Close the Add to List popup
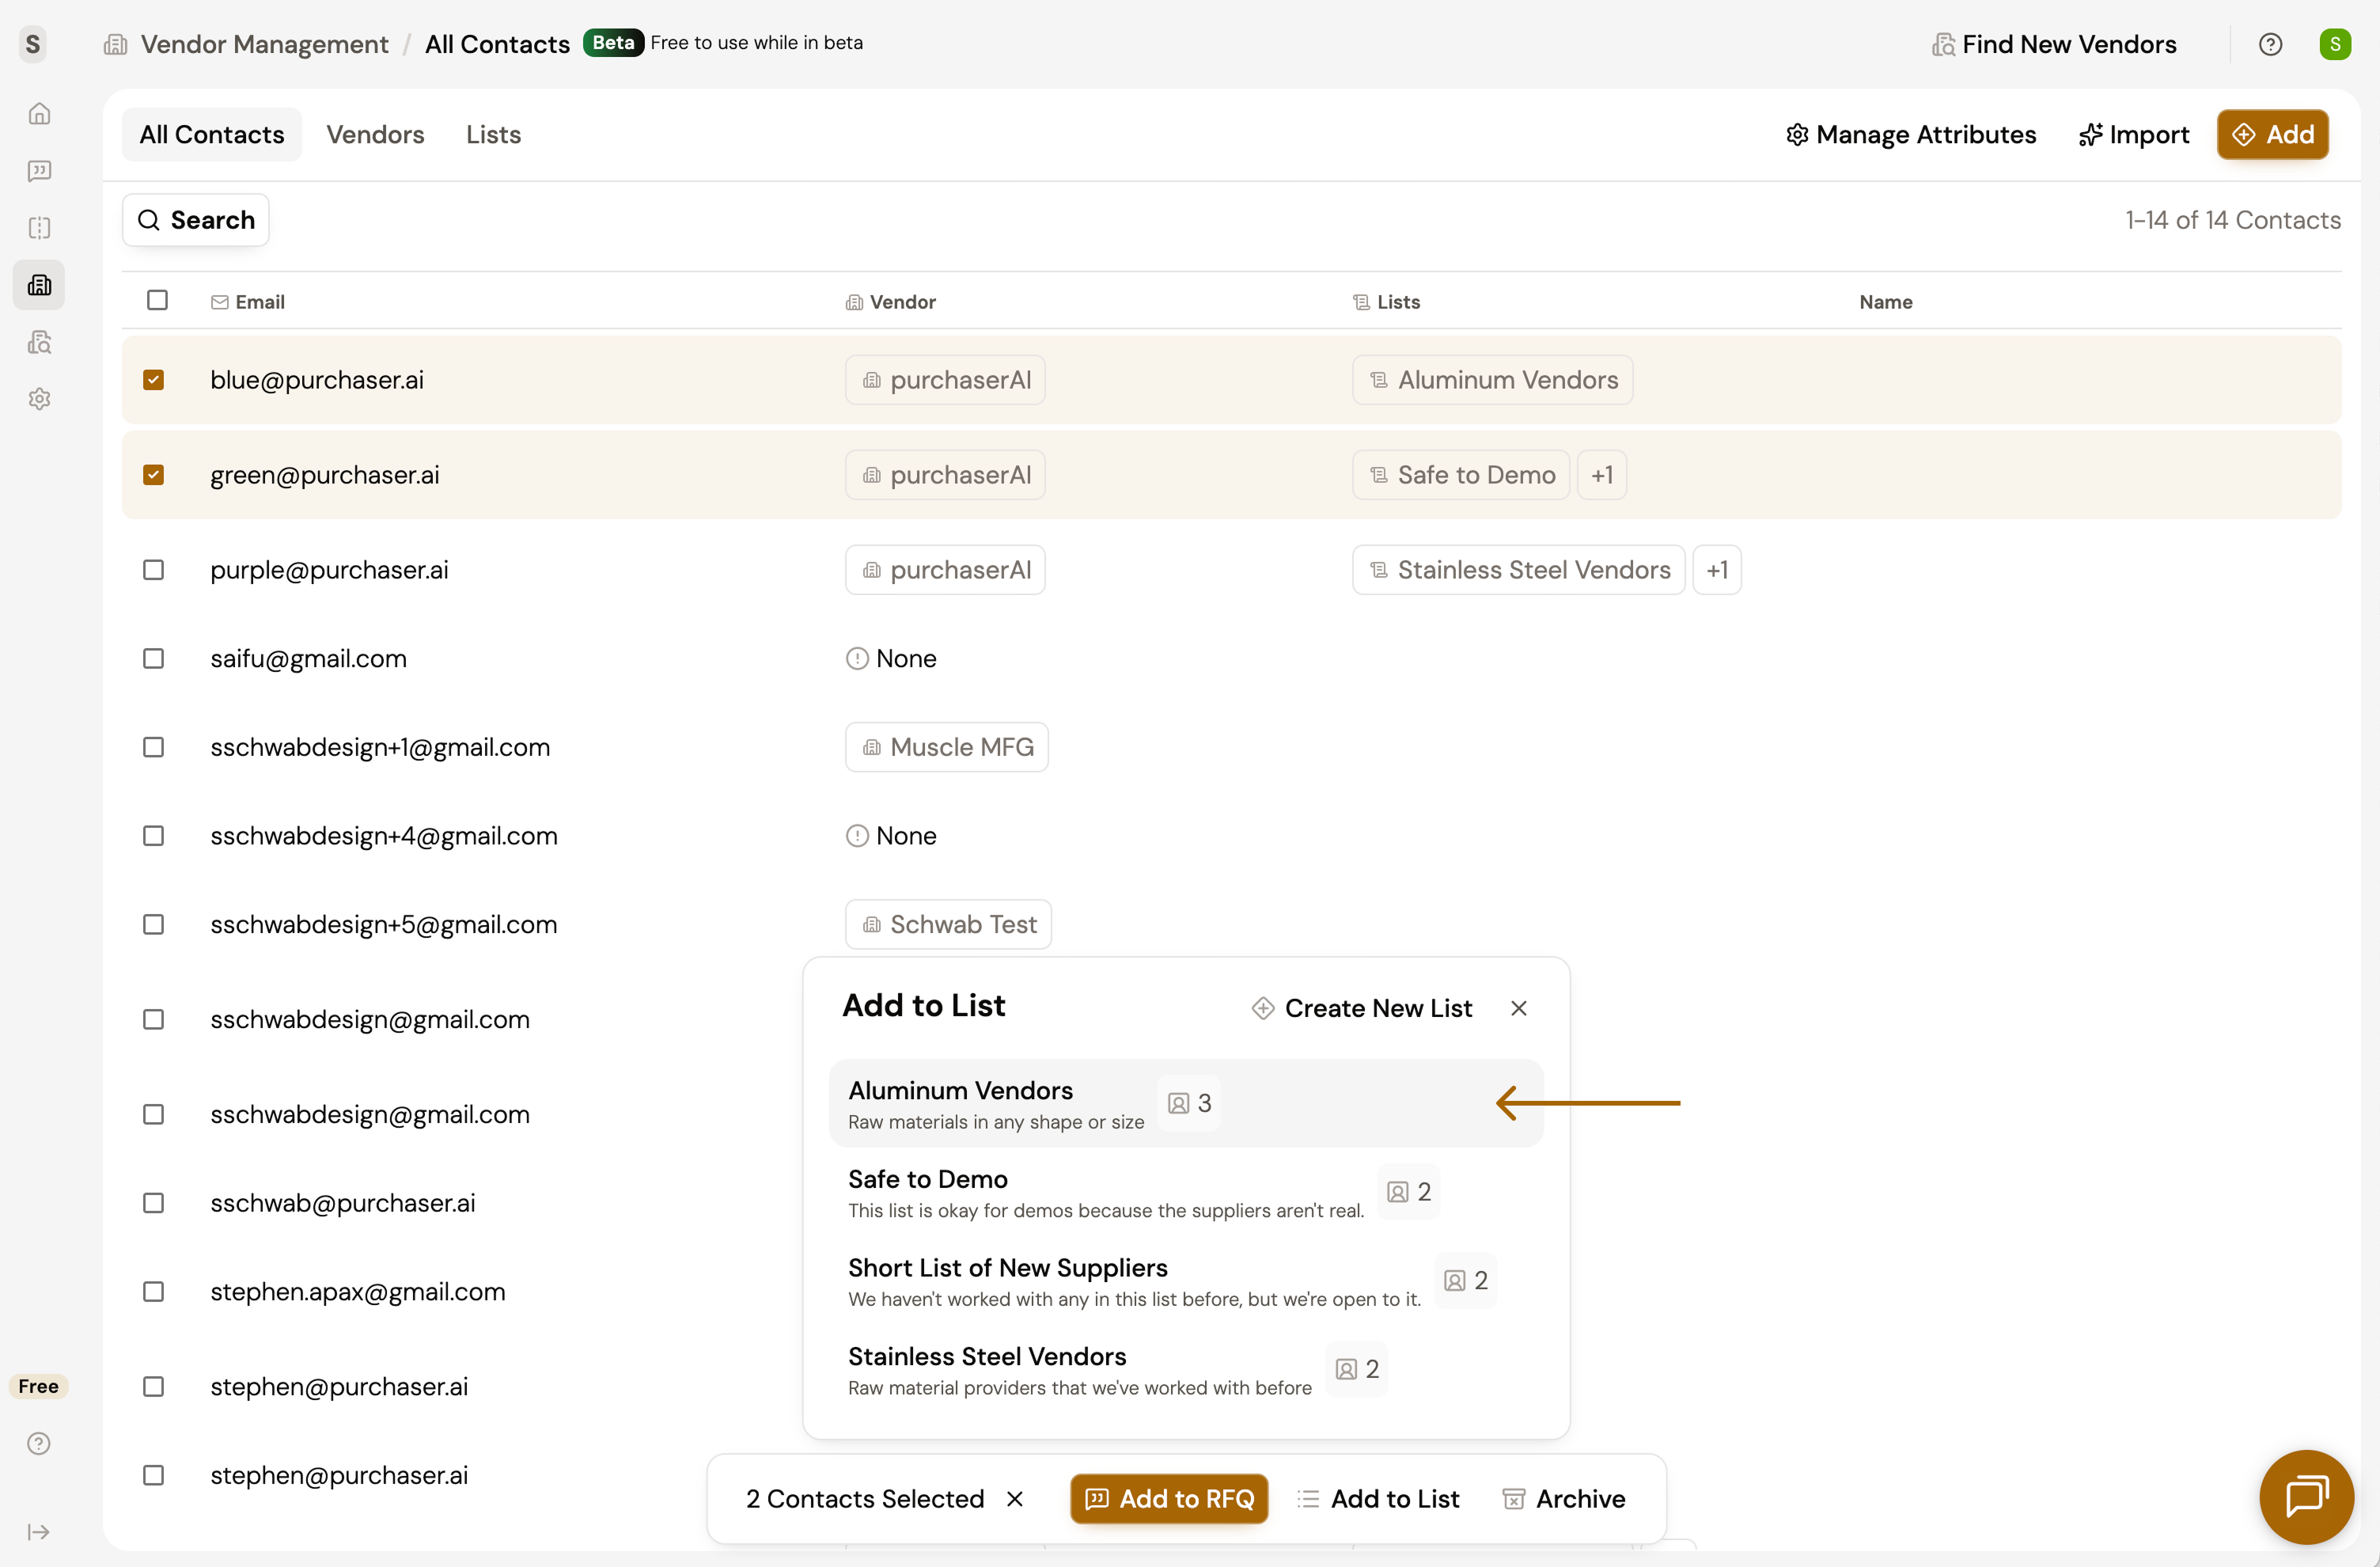This screenshot has width=2380, height=1567. coord(1518,1008)
